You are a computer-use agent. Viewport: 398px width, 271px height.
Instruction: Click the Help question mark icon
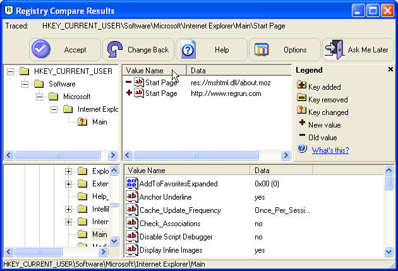click(188, 50)
